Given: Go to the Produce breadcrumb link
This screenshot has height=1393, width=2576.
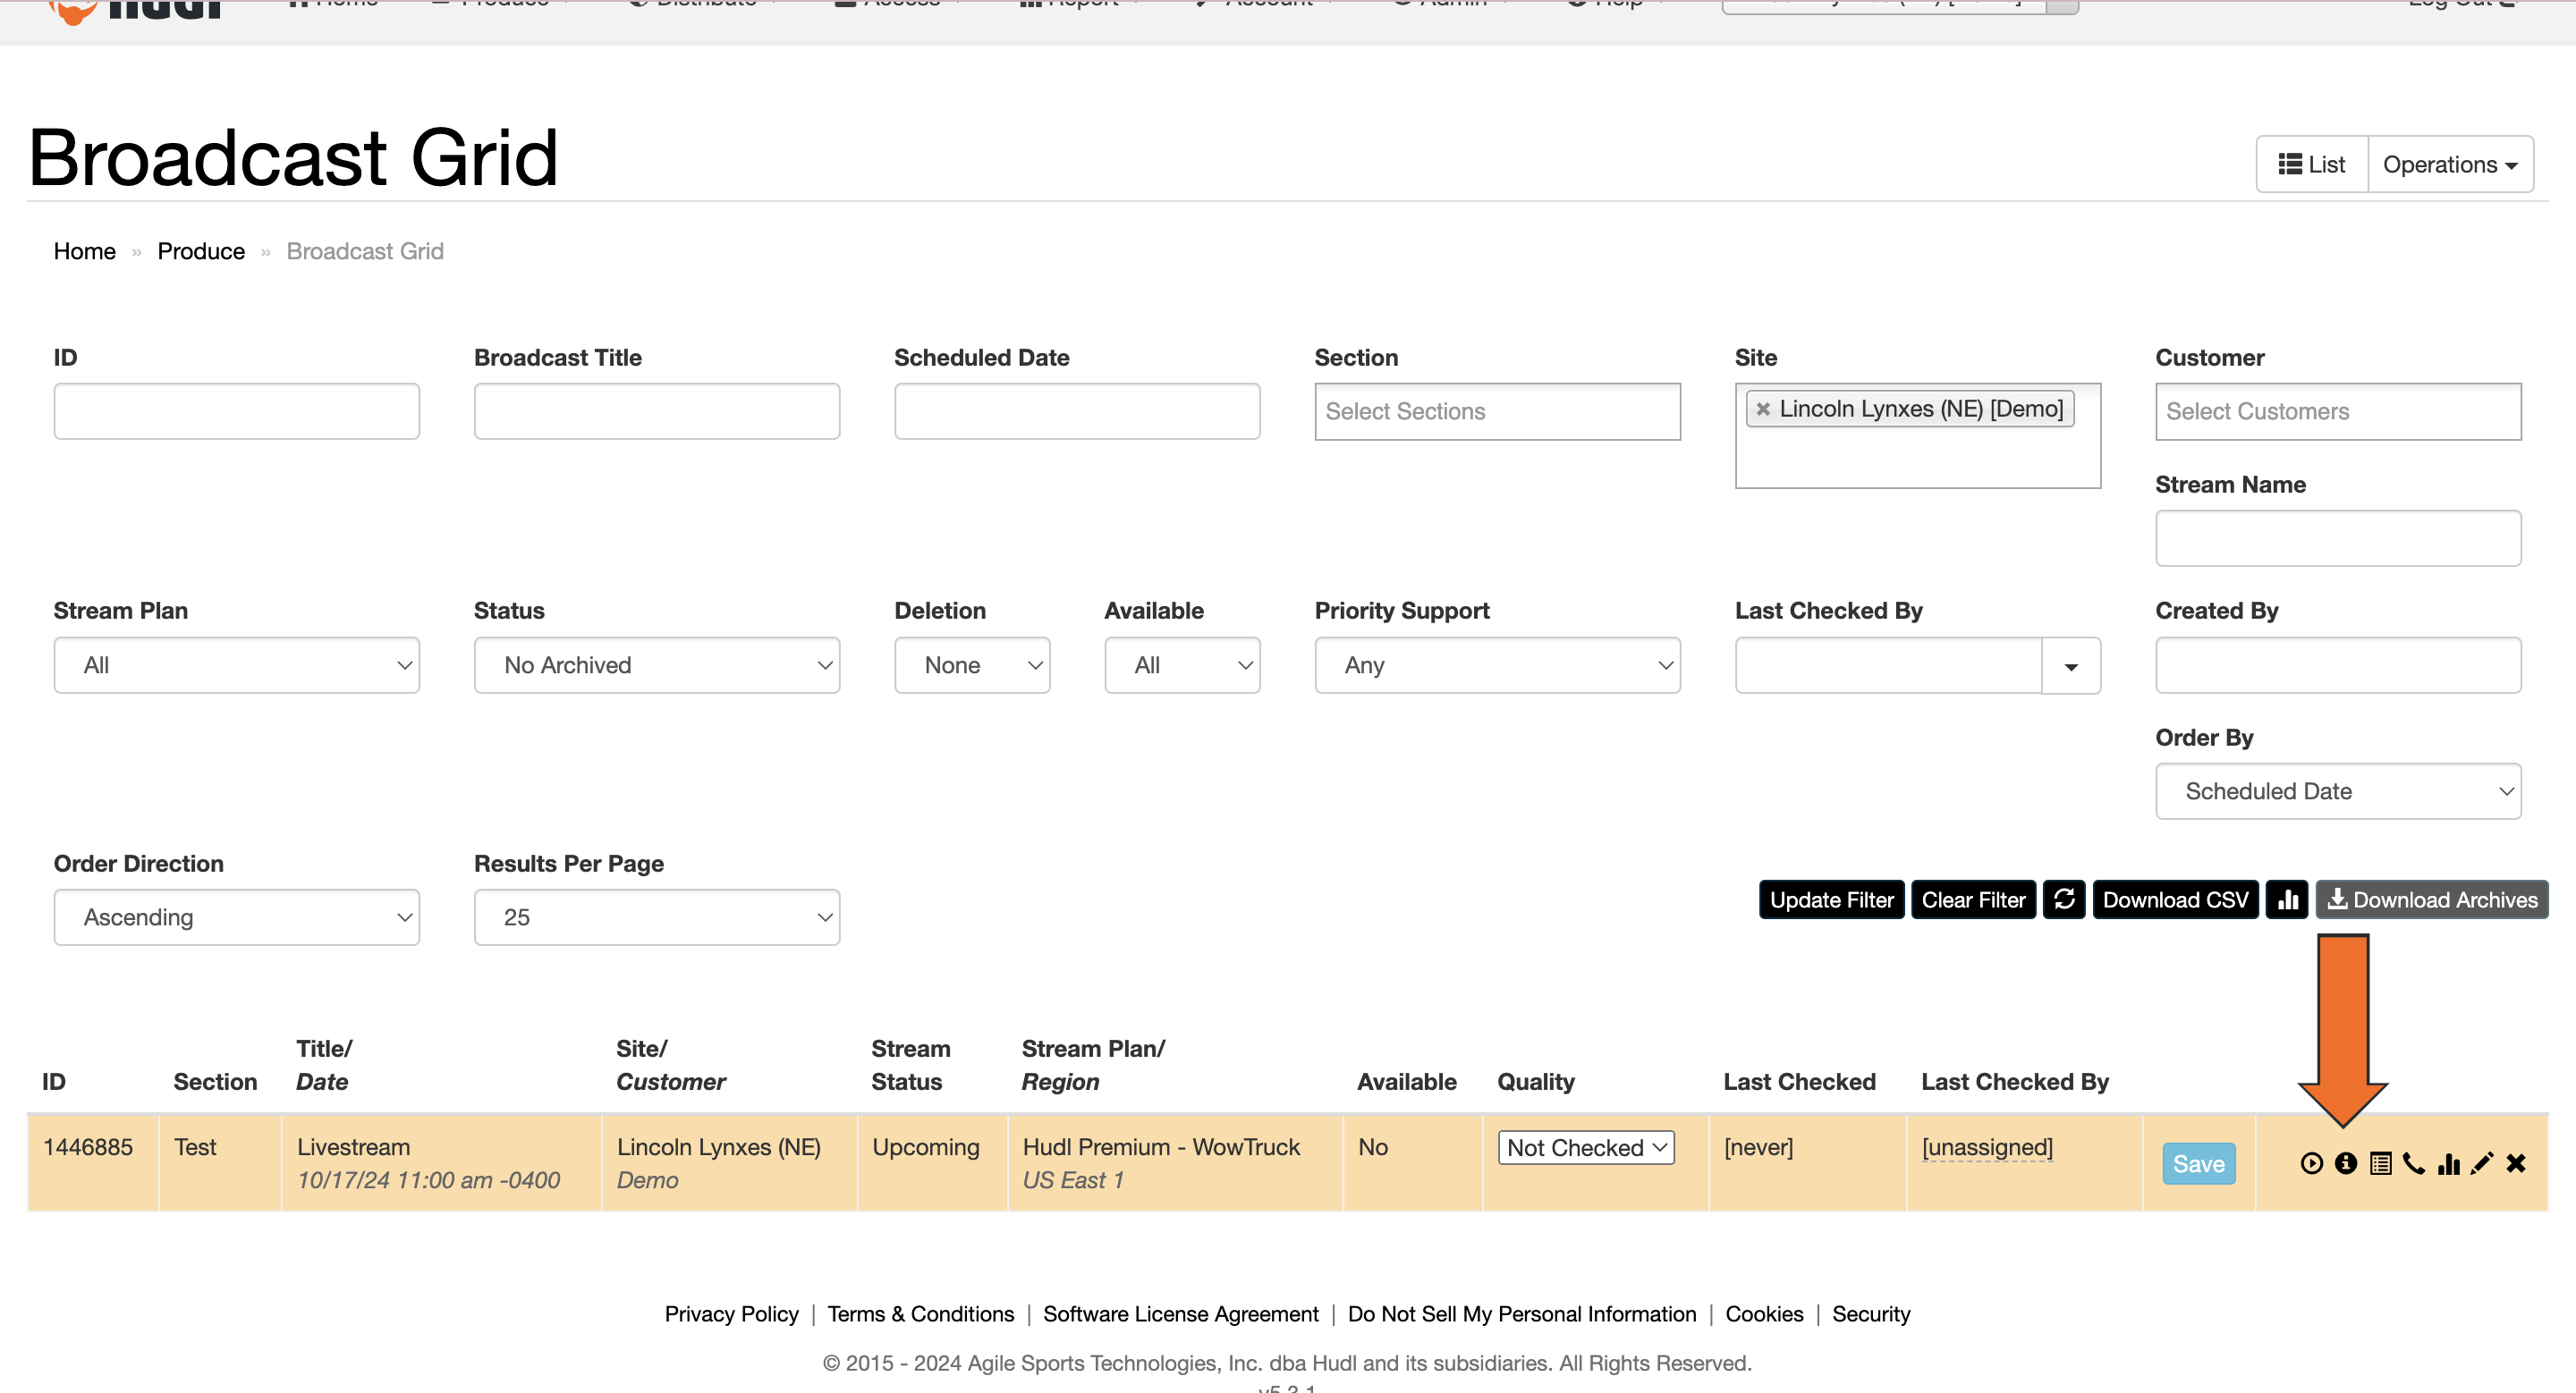Looking at the screenshot, I should (x=201, y=251).
